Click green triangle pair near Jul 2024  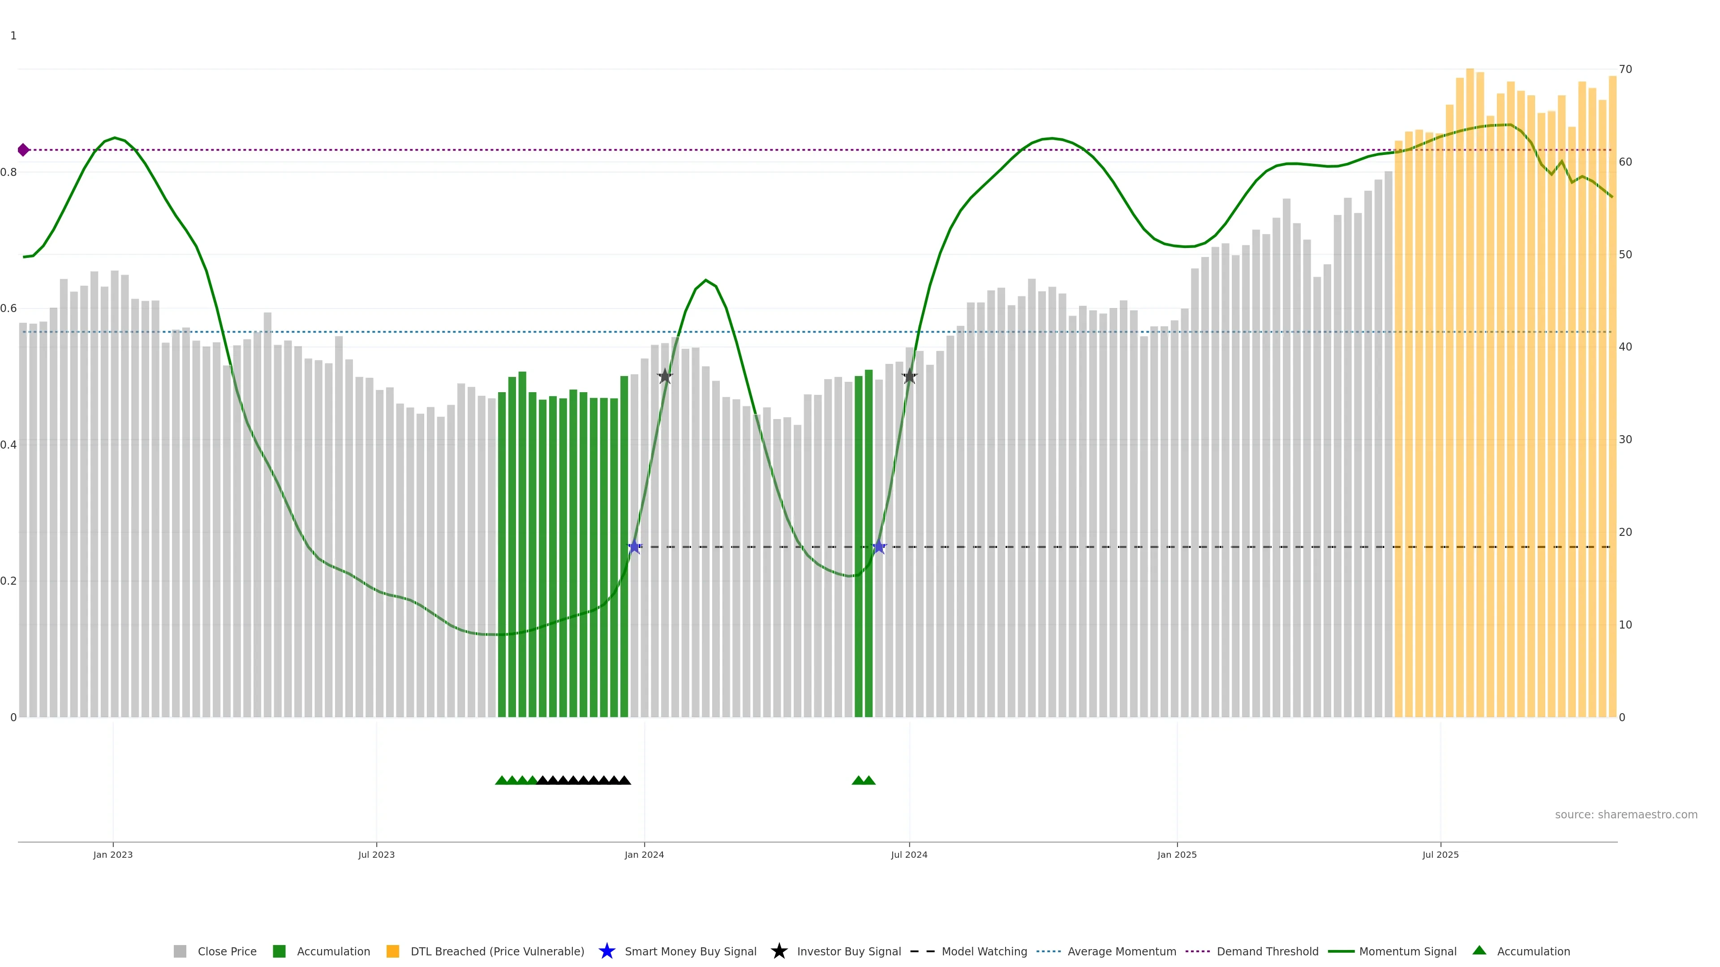click(863, 780)
